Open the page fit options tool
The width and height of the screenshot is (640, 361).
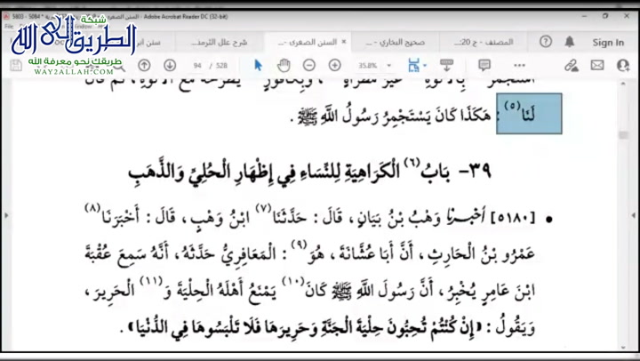416,65
